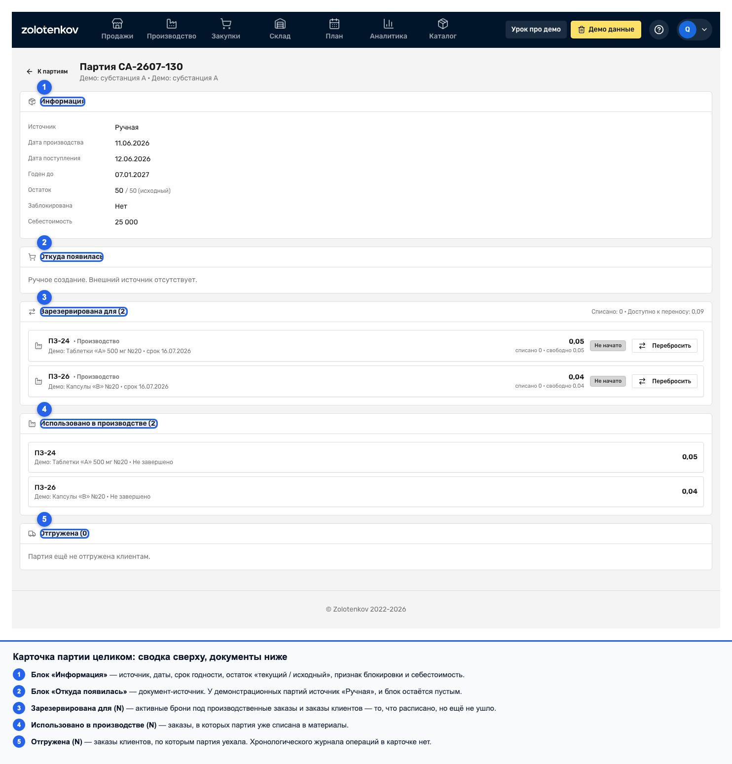The image size is (732, 764).
Task: Click the date 11.06.2026
Action: 132,143
